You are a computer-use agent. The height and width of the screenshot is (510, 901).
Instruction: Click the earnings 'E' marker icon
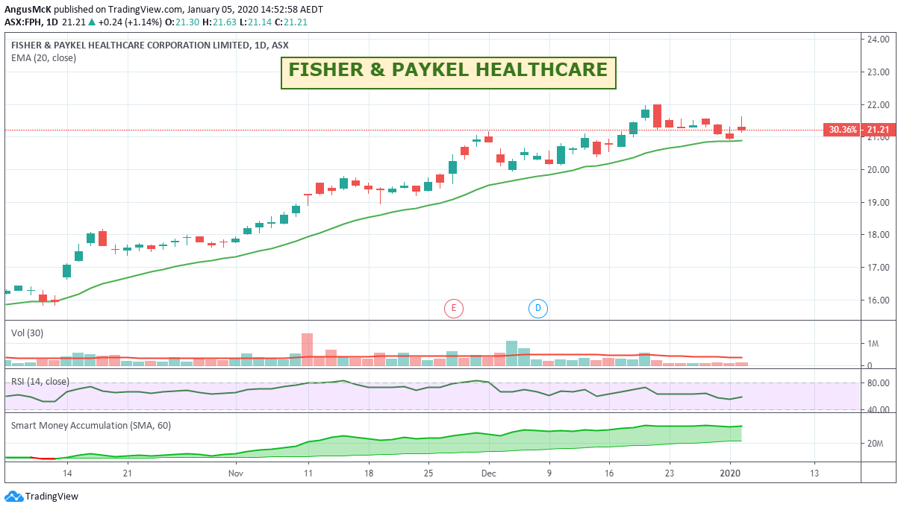point(454,308)
